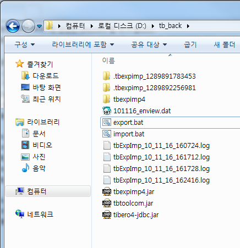
Task: Click the 다운로드 folder icon
Action: tap(25, 75)
